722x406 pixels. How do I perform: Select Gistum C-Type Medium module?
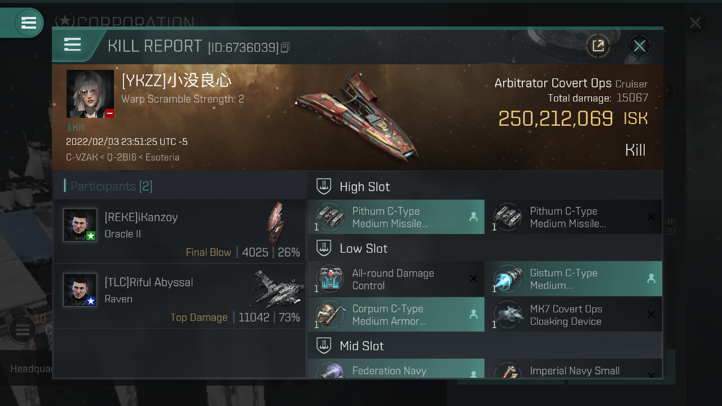(x=574, y=279)
